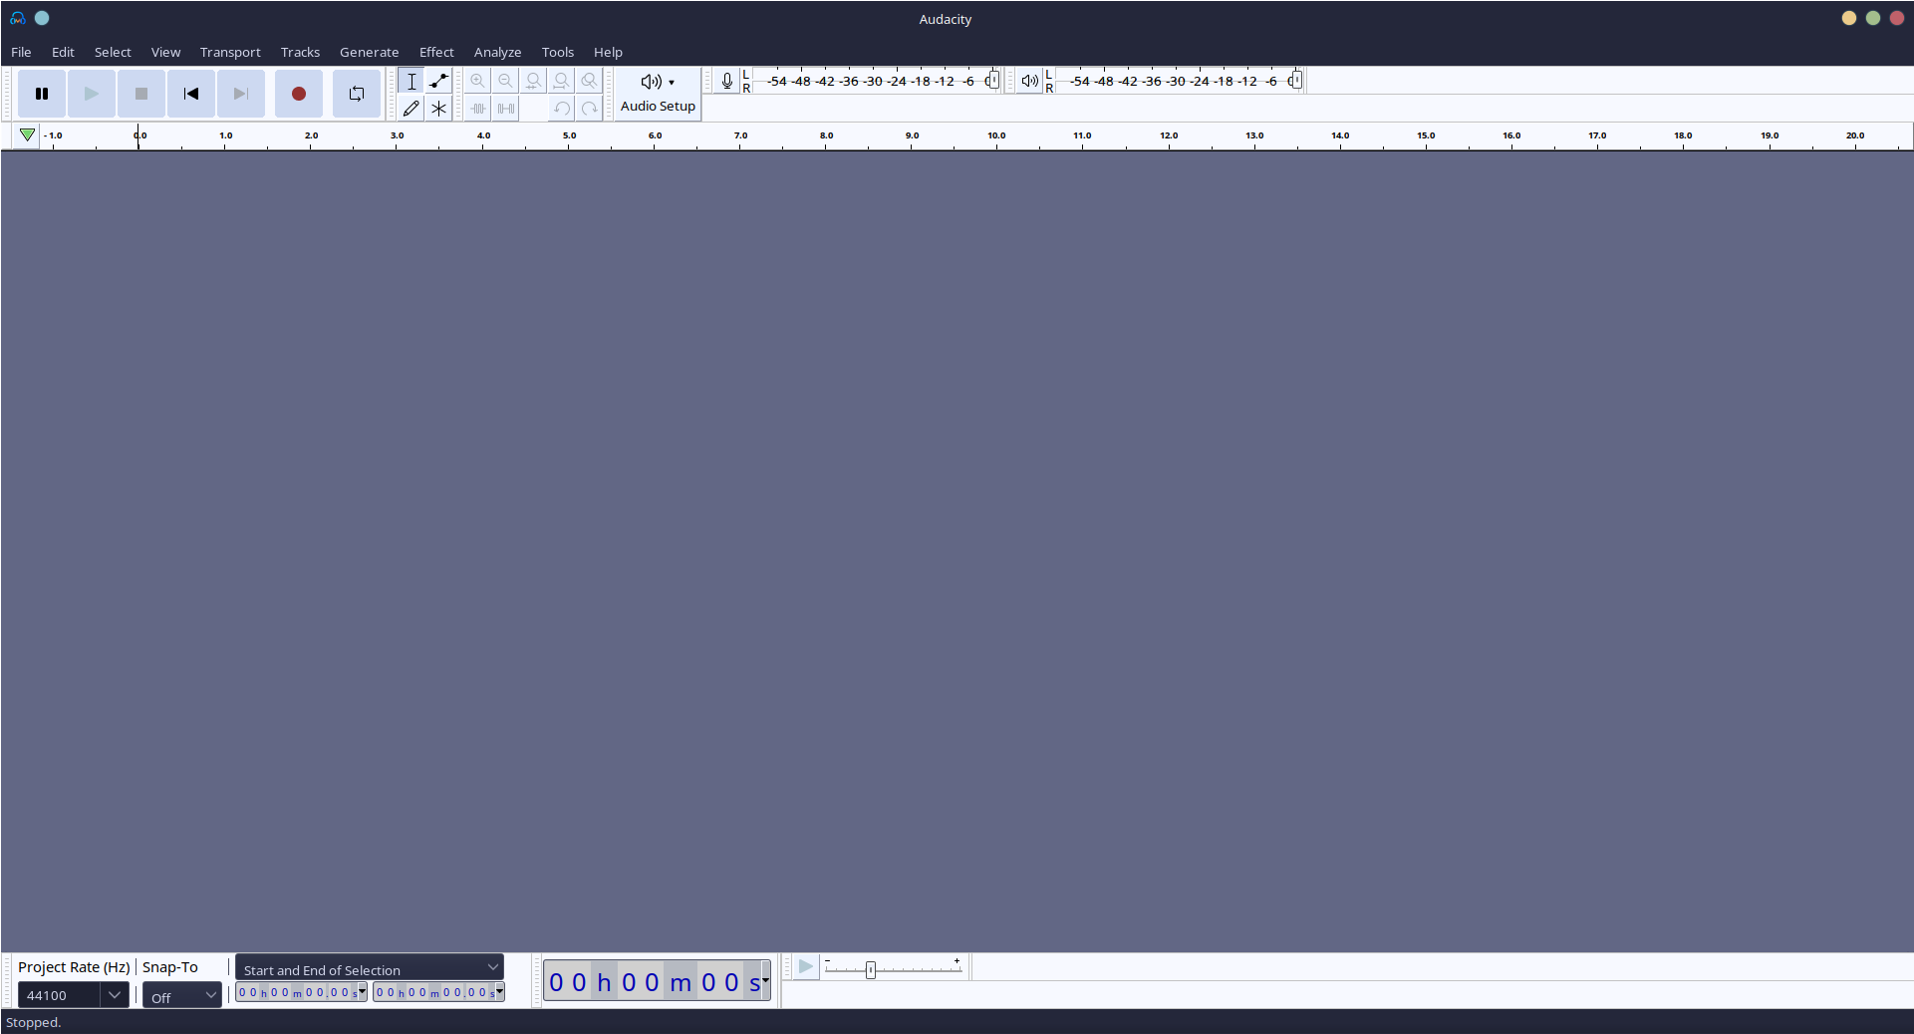1914x1034 pixels.
Task: Click the selection end time field
Action: click(x=434, y=992)
